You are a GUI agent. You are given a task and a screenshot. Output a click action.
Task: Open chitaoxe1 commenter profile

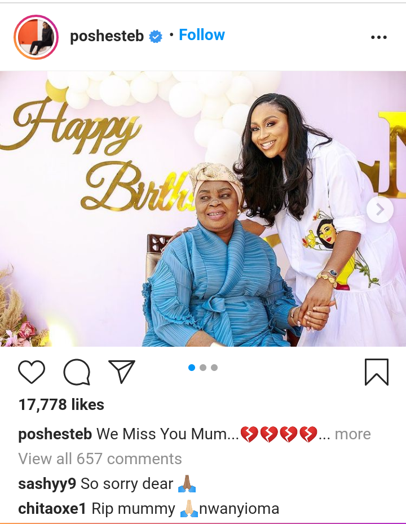(52, 509)
